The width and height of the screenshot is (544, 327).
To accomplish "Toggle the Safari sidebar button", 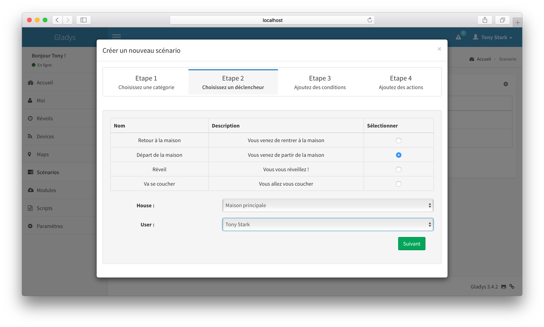I will 84,20.
